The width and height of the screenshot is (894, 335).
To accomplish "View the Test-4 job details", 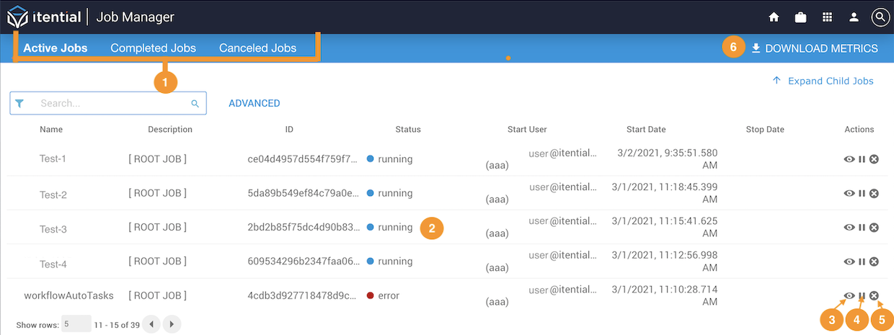I will point(849,262).
